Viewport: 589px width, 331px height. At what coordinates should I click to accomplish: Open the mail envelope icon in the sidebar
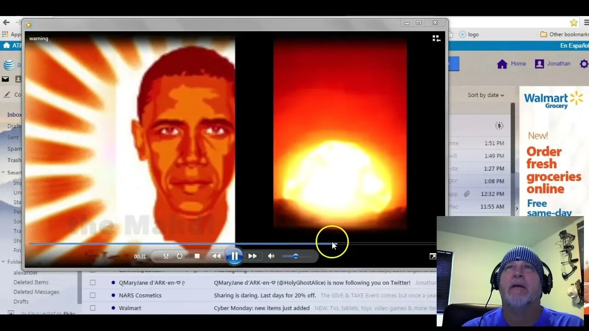pyautogui.click(x=6, y=79)
